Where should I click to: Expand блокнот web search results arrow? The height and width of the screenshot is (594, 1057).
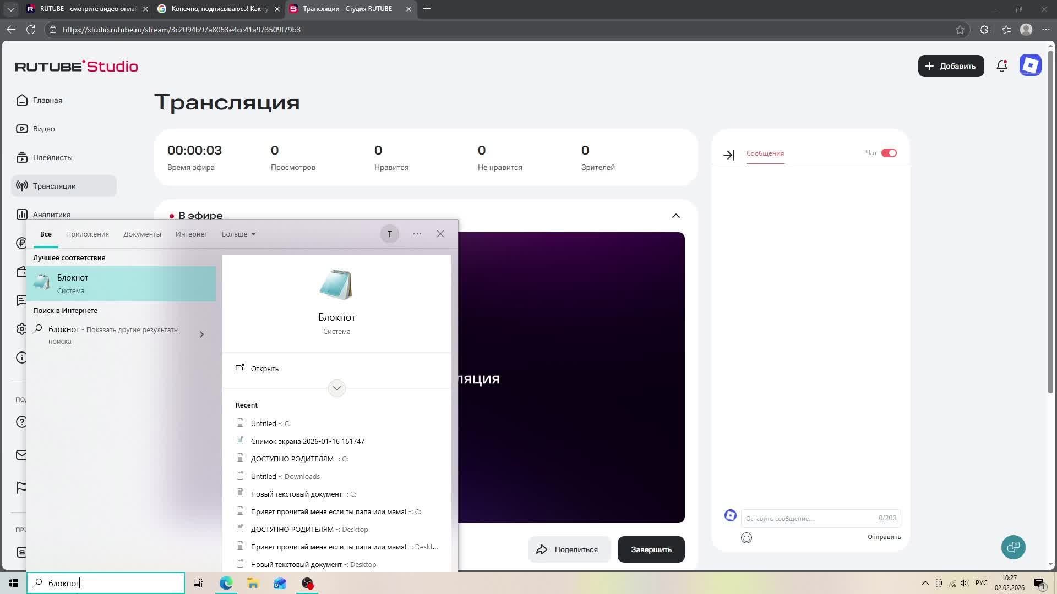click(x=201, y=334)
